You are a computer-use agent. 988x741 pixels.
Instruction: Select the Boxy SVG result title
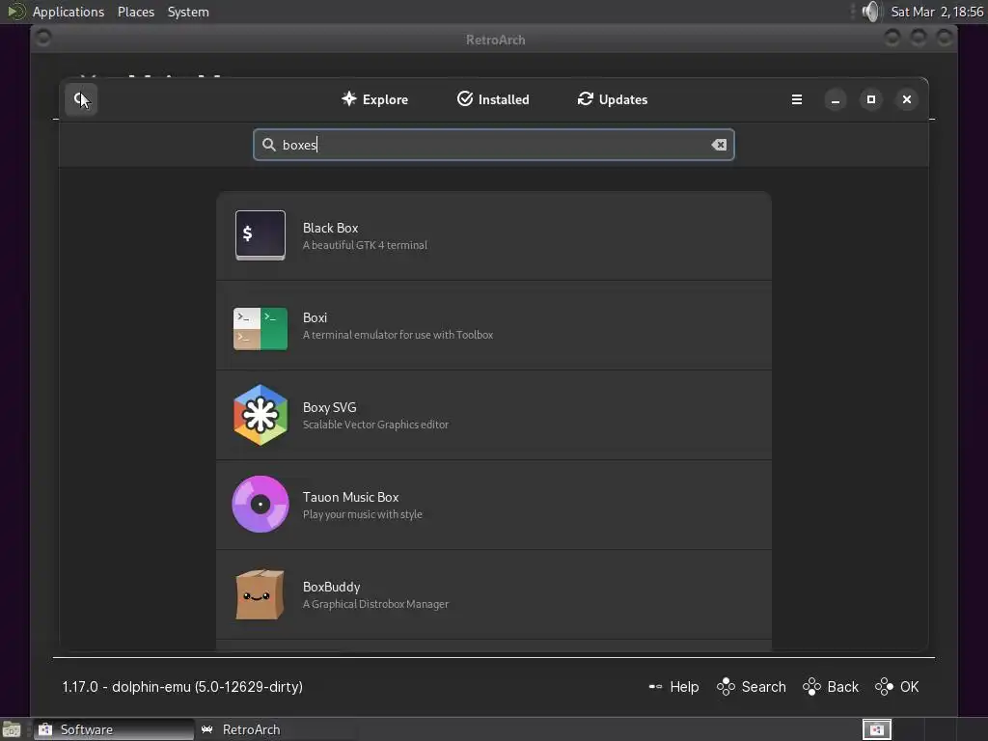point(329,408)
